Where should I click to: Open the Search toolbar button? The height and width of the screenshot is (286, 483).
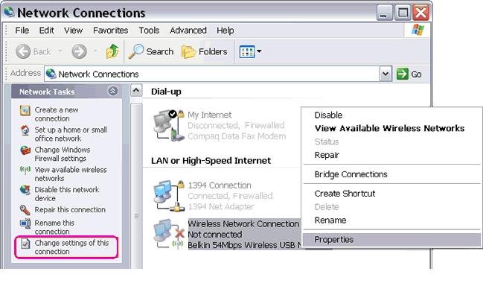[151, 51]
